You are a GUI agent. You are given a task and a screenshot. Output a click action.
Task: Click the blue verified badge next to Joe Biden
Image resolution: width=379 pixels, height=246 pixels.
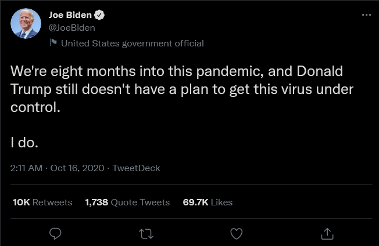(100, 15)
